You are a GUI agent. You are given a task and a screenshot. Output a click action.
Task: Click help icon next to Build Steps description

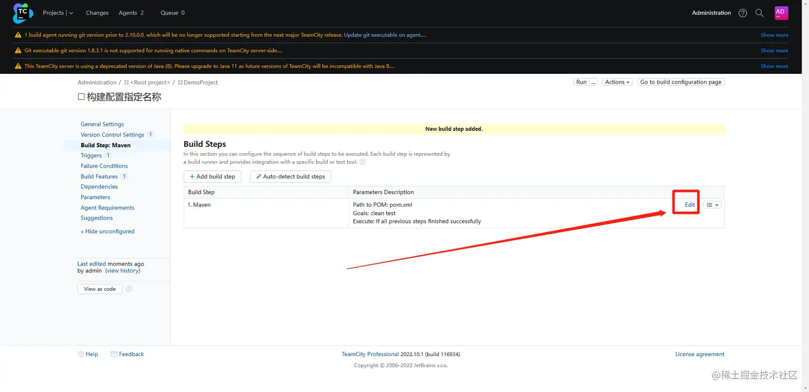click(362, 162)
